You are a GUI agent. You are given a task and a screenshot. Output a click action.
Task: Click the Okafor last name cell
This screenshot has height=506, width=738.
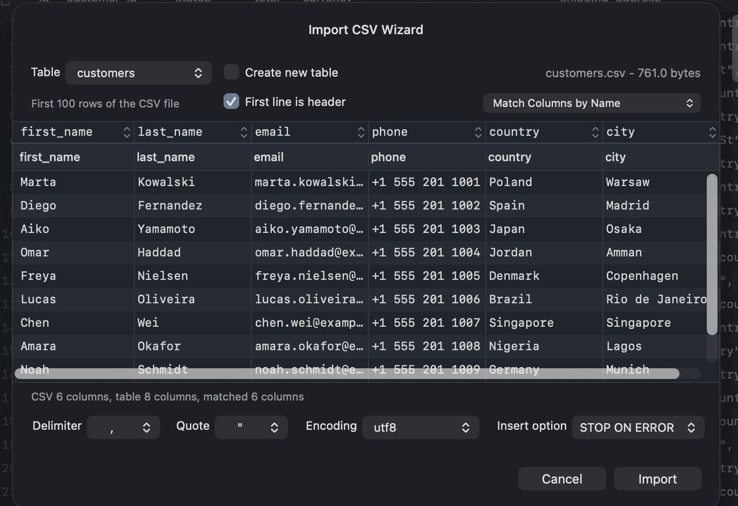193,346
